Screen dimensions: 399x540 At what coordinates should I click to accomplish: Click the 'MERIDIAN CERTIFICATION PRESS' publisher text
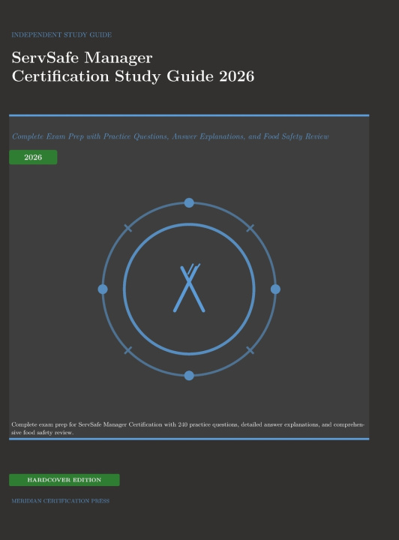point(61,501)
